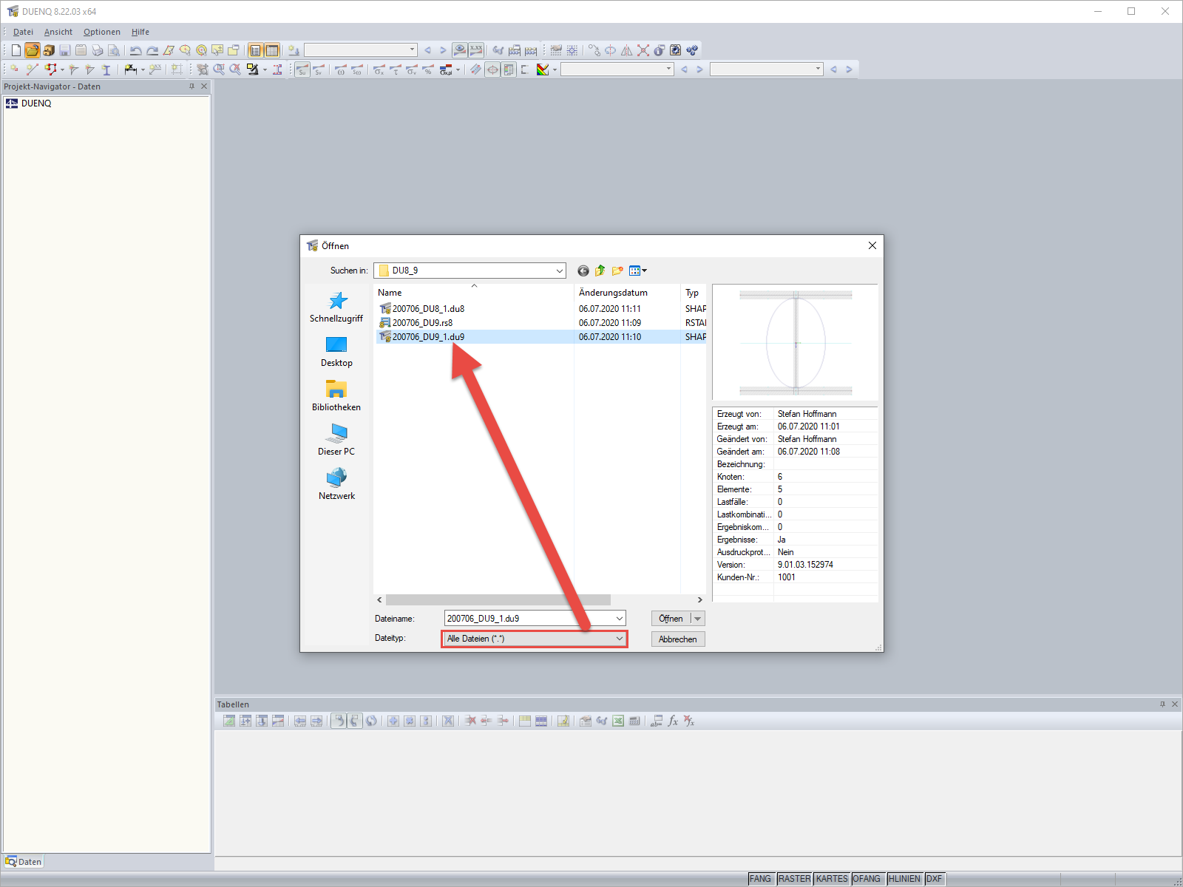The image size is (1183, 887).
Task: Expand the Dateiname combo box arrow
Action: coord(619,619)
